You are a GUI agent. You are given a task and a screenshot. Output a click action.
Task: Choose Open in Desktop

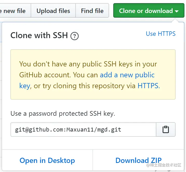pos(47,161)
